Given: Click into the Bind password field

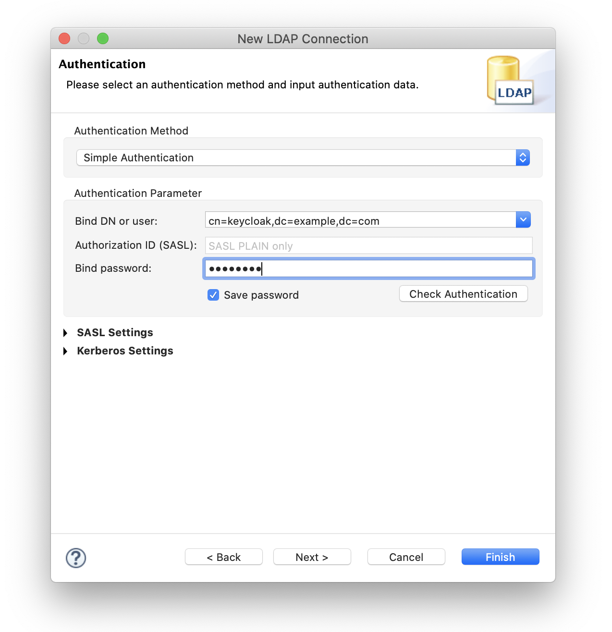Looking at the screenshot, I should 369,268.
